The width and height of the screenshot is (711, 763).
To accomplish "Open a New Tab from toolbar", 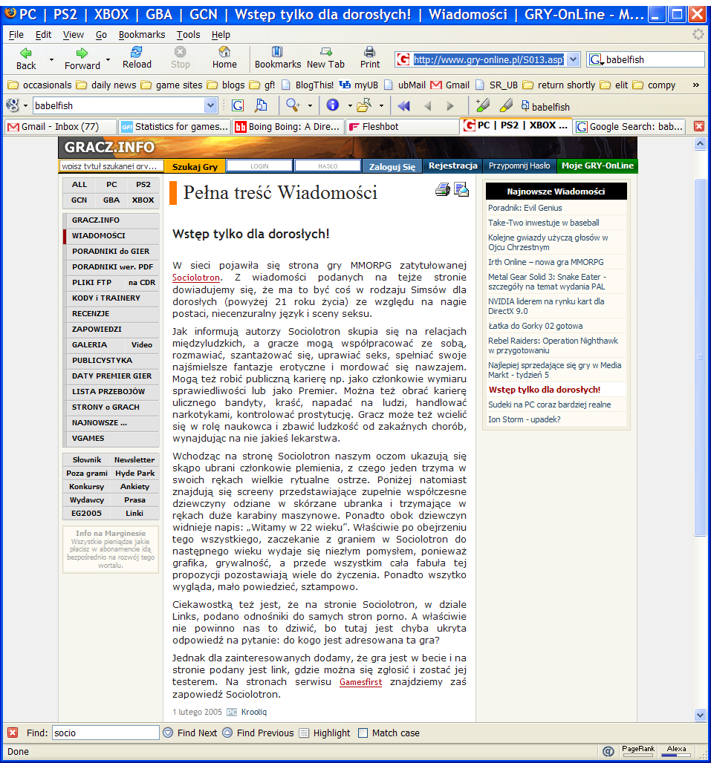I will pyautogui.click(x=325, y=57).
